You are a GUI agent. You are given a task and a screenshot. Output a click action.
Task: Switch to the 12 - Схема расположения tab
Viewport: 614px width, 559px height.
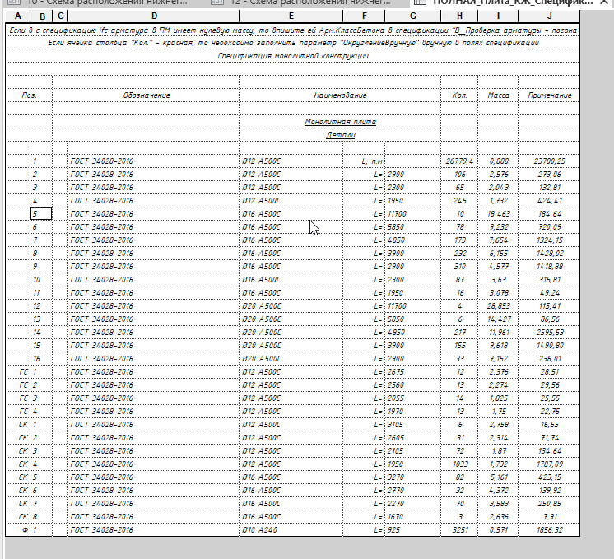coord(300,2)
